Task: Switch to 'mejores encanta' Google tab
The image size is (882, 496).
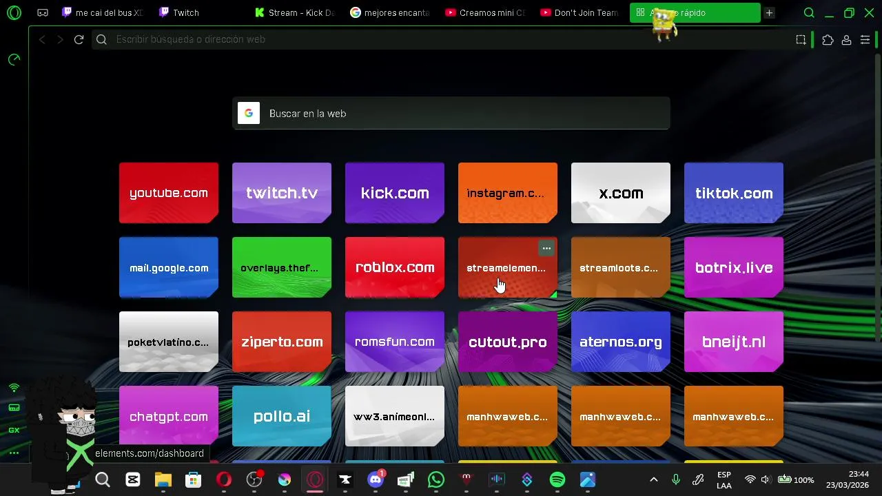Action: tap(390, 12)
